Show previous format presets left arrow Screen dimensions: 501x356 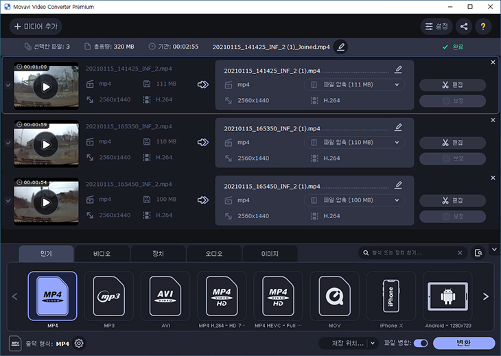pos(14,296)
